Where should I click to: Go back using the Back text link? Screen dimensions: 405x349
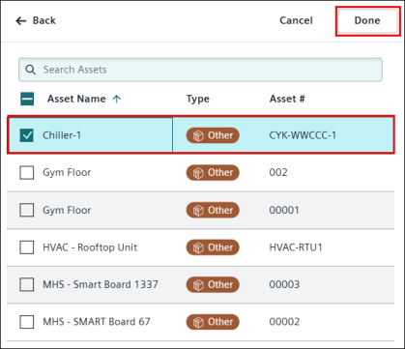tap(44, 20)
